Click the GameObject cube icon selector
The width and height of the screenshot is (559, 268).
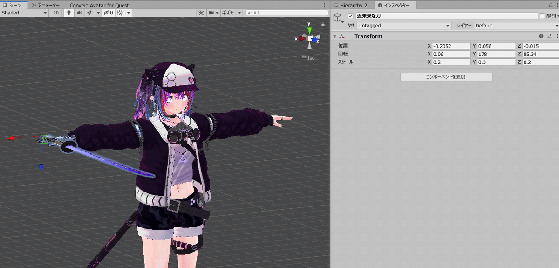[x=337, y=17]
